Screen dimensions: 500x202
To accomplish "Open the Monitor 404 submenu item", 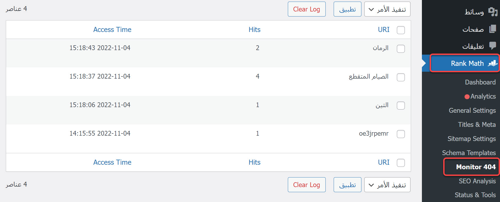I will tap(476, 167).
